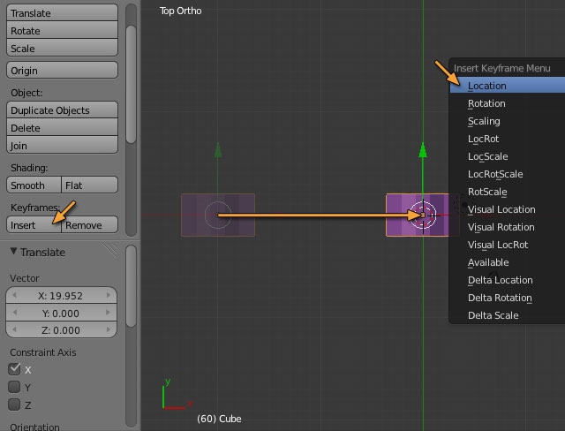Choose Location in Insert Keyframe Menu
The image size is (565, 431).
pyautogui.click(x=506, y=86)
